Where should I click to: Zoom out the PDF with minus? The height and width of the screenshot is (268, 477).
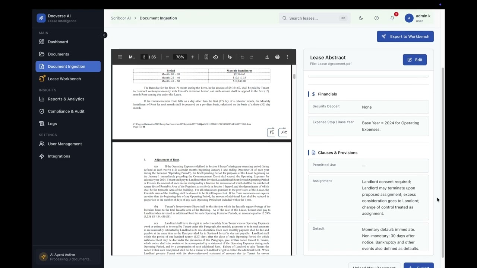click(x=167, y=57)
